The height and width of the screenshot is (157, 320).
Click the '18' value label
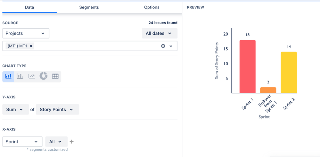248,35
